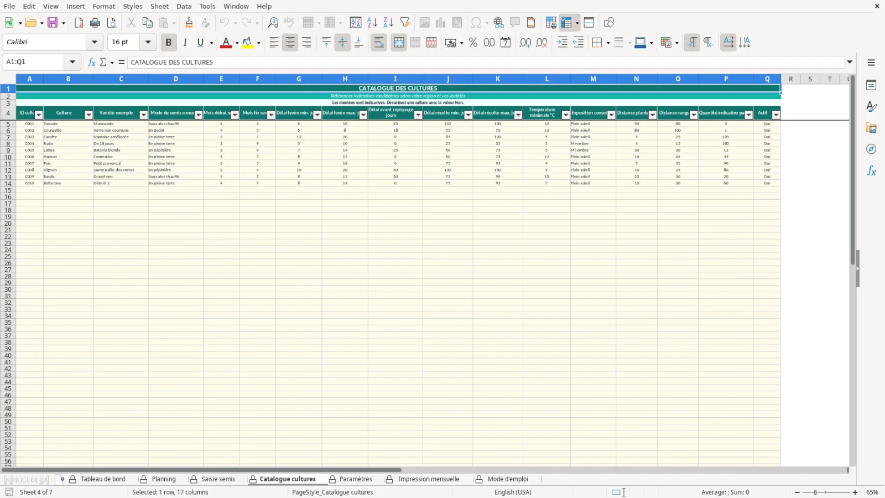Select column header R
The width and height of the screenshot is (885, 498).
(x=791, y=79)
